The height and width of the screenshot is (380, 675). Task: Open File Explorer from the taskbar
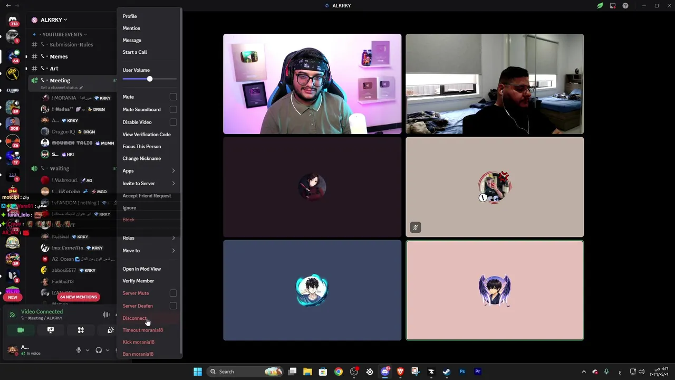tap(307, 372)
